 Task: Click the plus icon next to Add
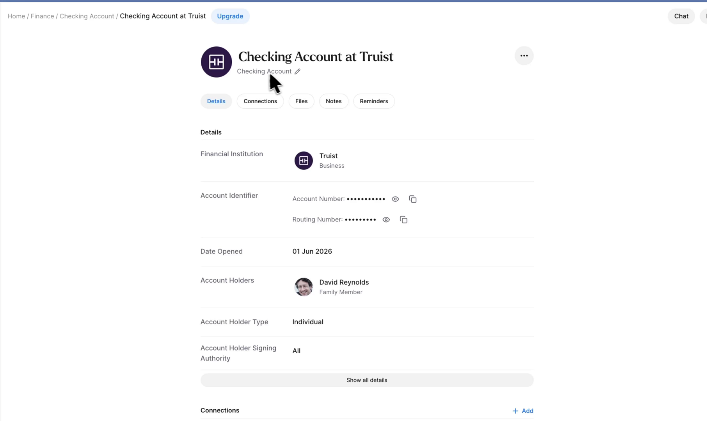coord(515,411)
